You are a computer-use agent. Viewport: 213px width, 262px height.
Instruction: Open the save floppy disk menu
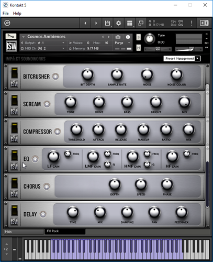(107, 23)
